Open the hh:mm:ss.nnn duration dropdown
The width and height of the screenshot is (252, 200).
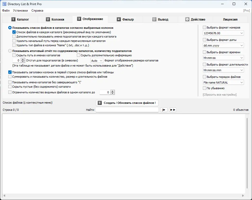click(223, 70)
